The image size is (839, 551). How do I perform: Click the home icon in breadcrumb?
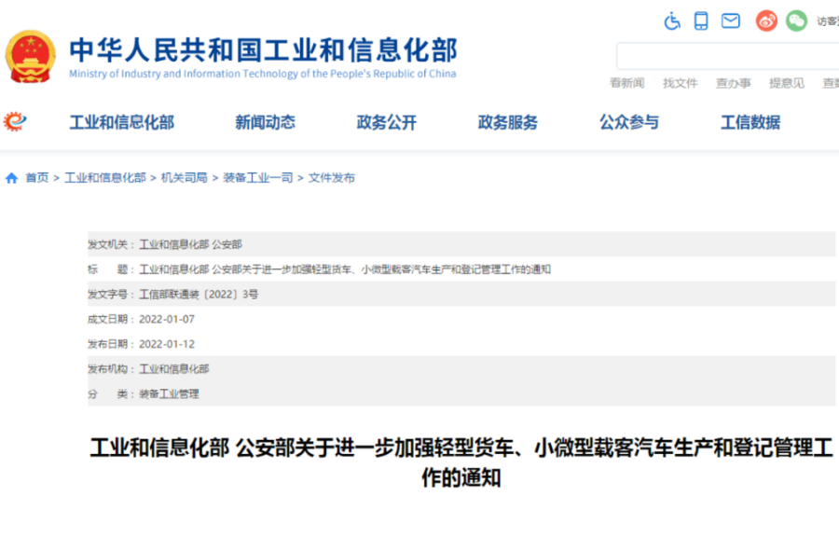click(12, 177)
